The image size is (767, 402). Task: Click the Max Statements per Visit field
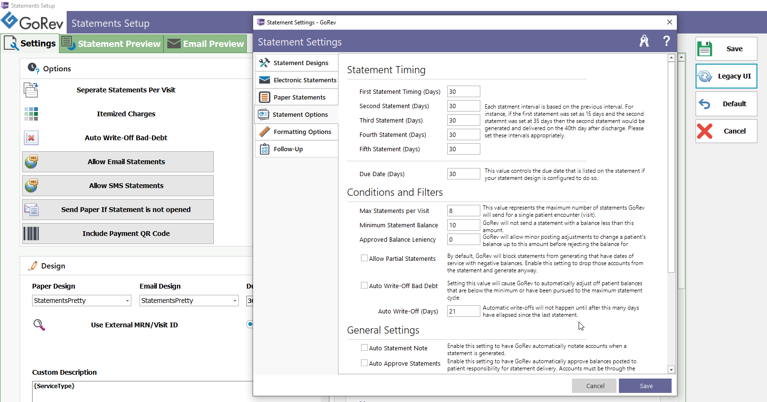pos(464,211)
